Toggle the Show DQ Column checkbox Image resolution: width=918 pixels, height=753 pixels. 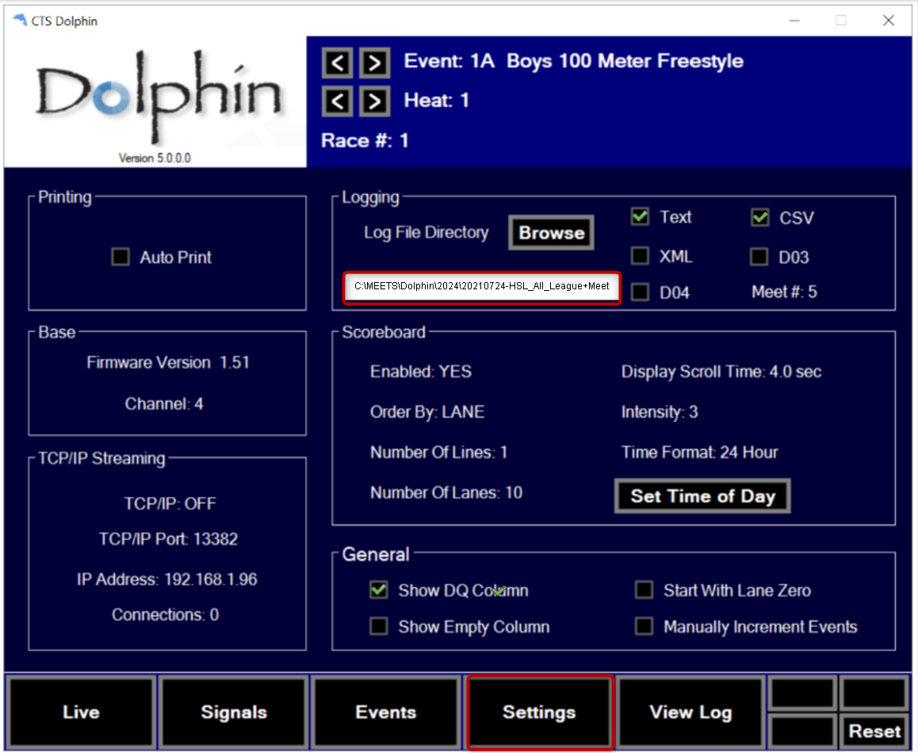click(x=379, y=590)
